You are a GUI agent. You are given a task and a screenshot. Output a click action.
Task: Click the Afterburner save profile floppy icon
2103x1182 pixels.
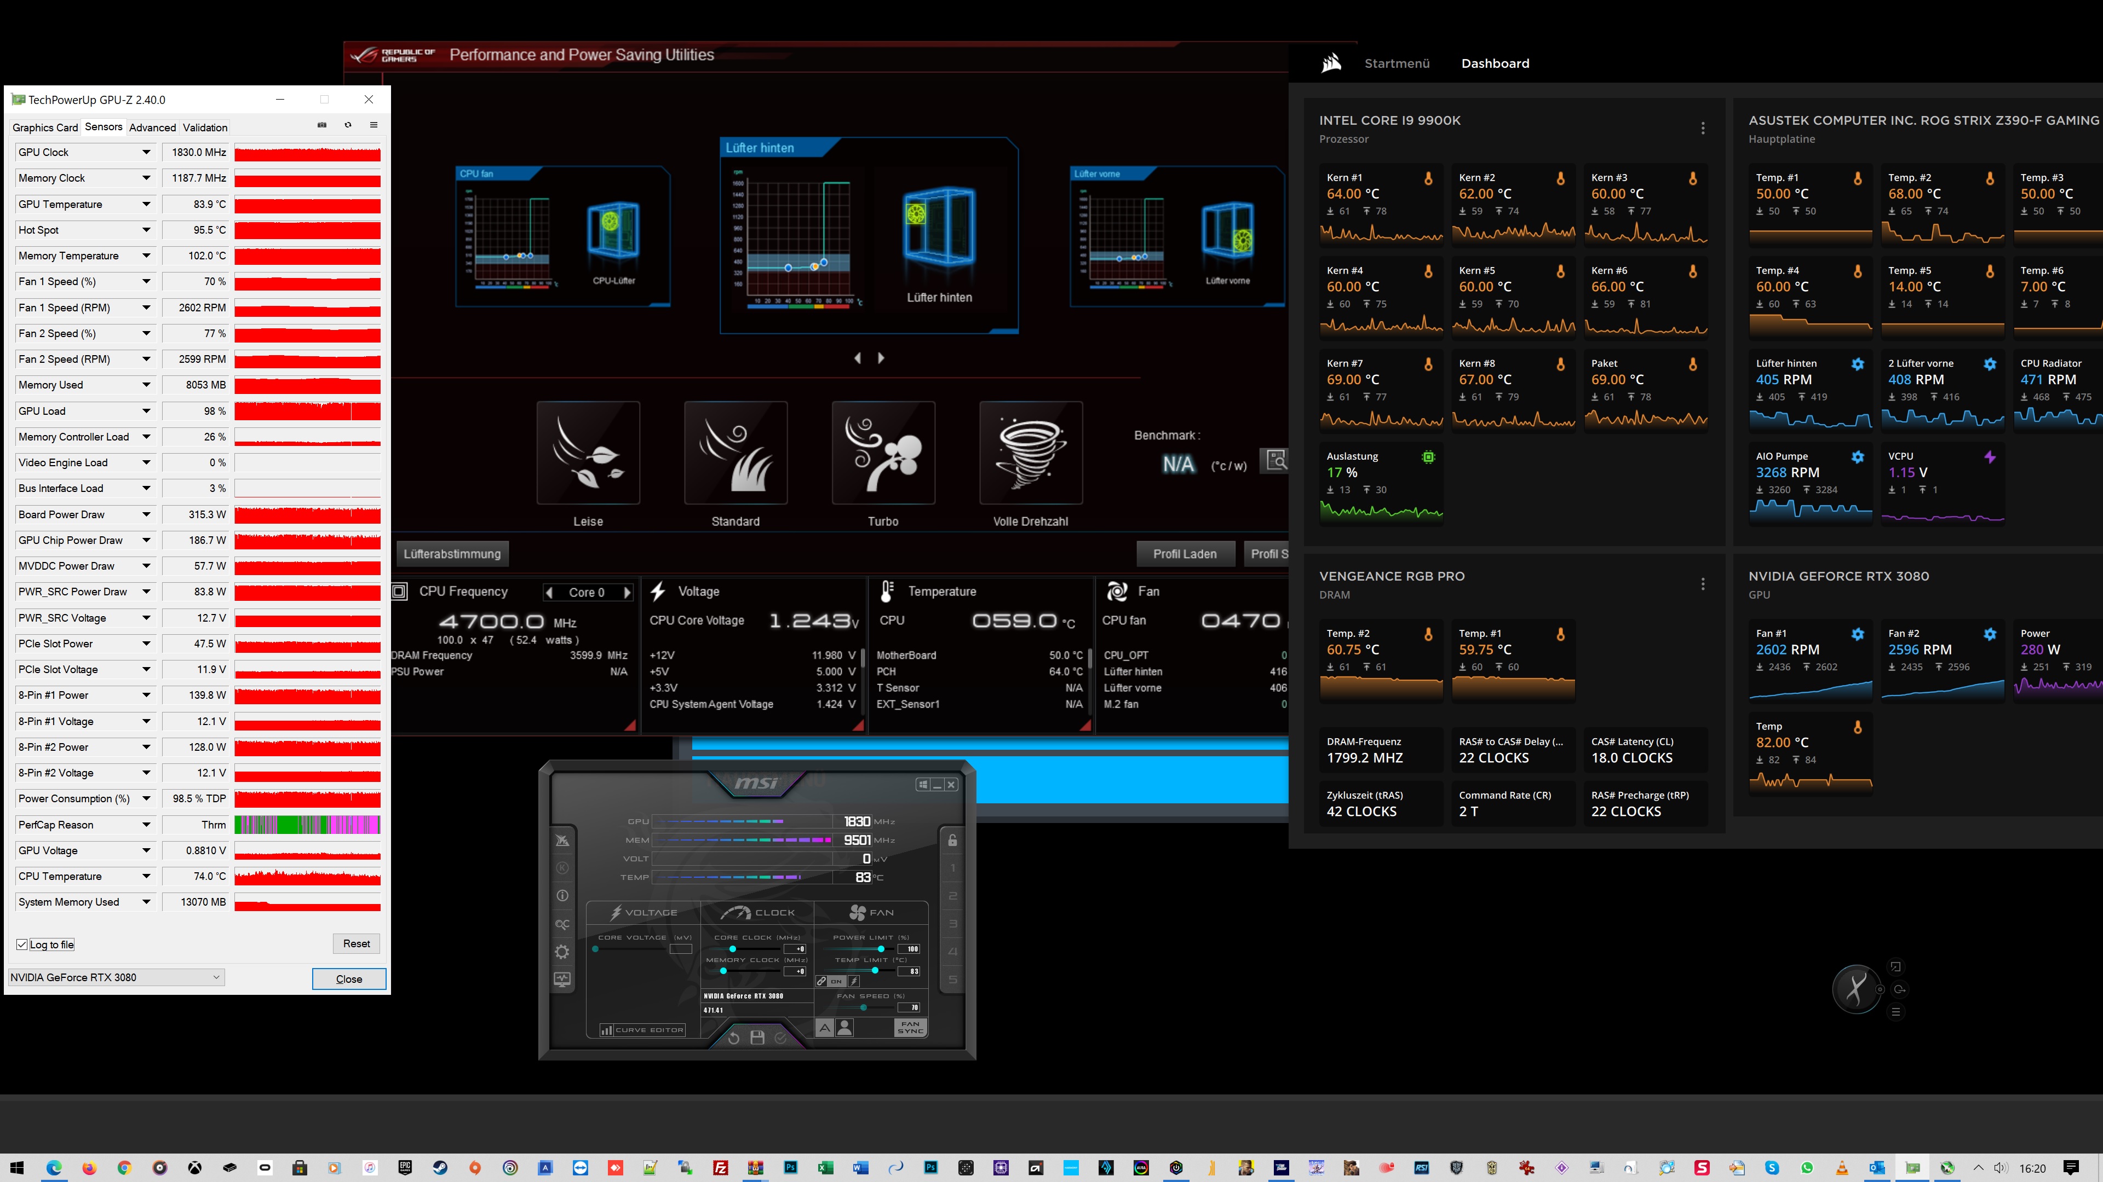point(757,1038)
